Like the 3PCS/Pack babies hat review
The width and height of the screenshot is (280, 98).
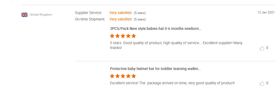[x=262, y=48]
